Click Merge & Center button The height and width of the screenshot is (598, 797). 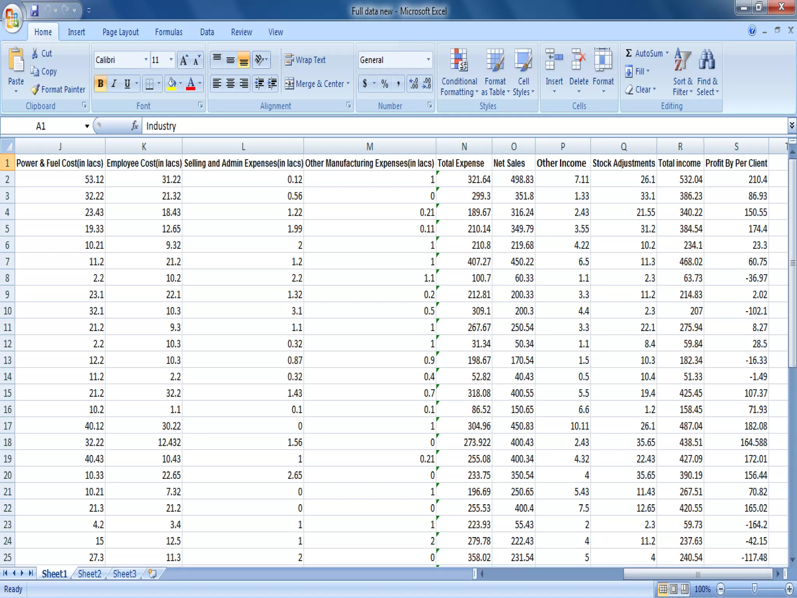point(314,84)
